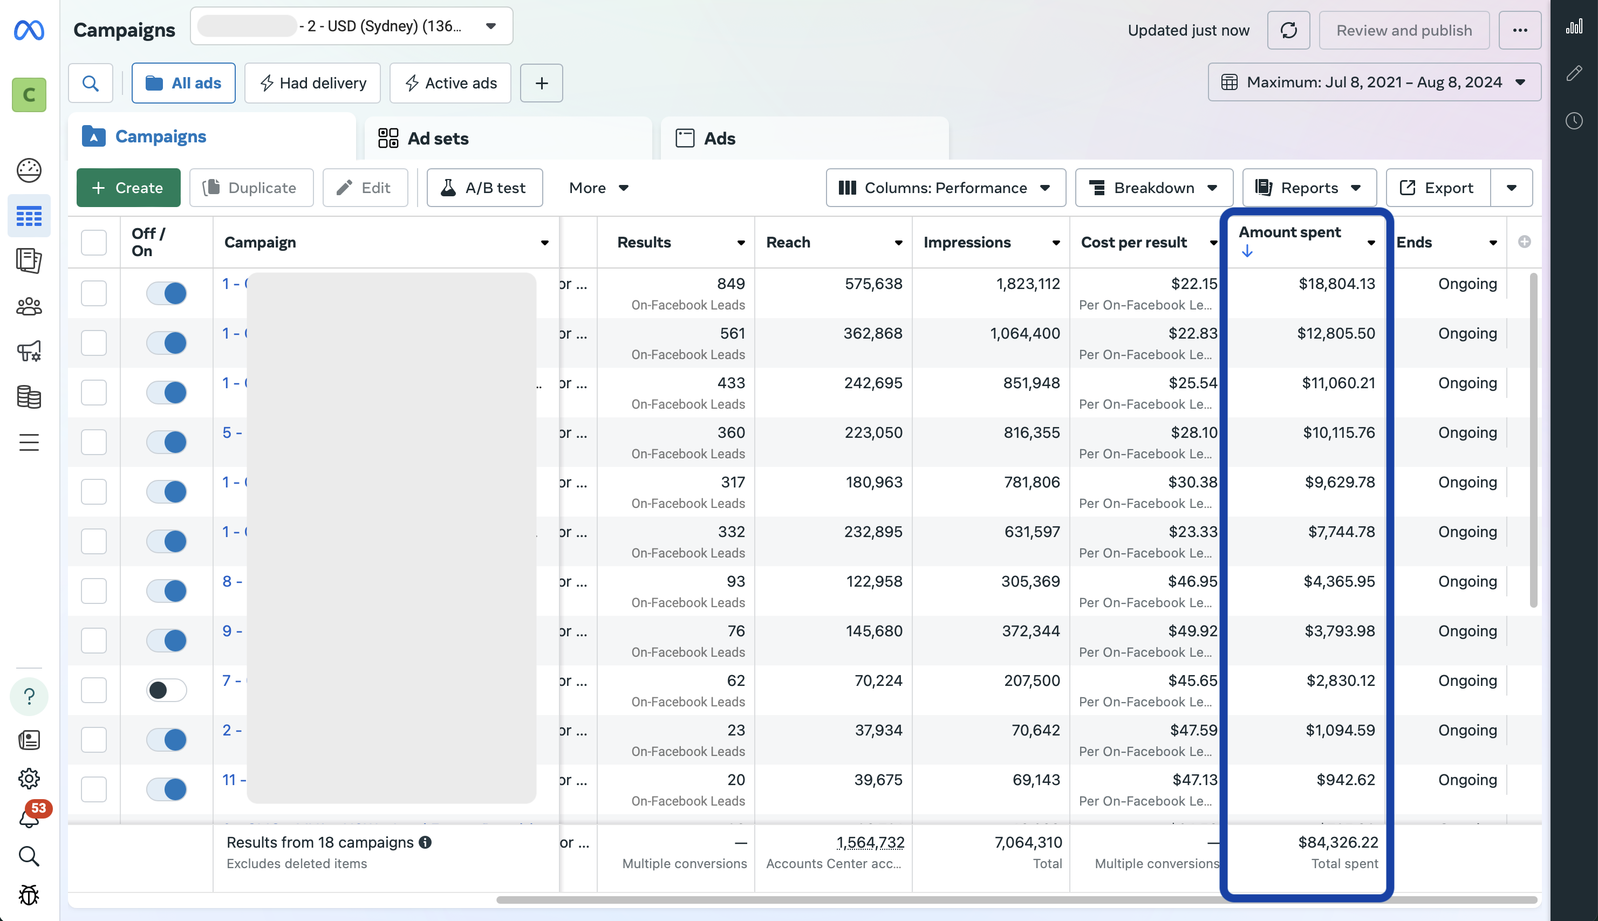This screenshot has width=1598, height=921.
Task: Open the search filter magnifier icon
Action: [x=91, y=83]
